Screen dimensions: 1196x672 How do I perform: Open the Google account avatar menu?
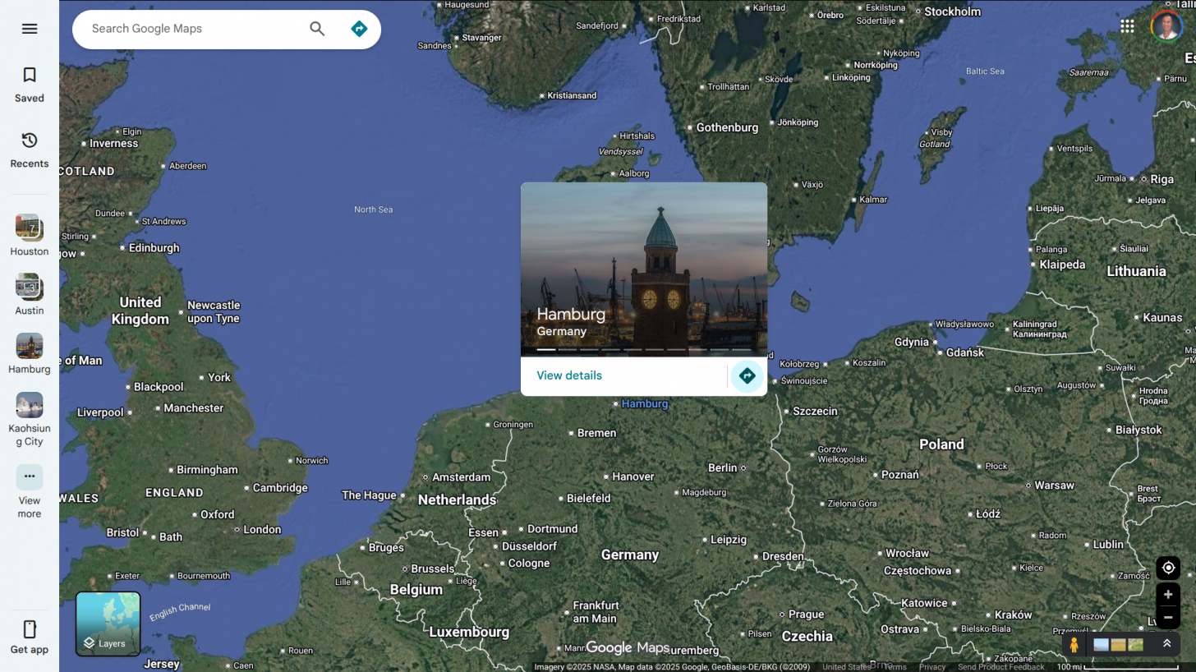click(1166, 26)
